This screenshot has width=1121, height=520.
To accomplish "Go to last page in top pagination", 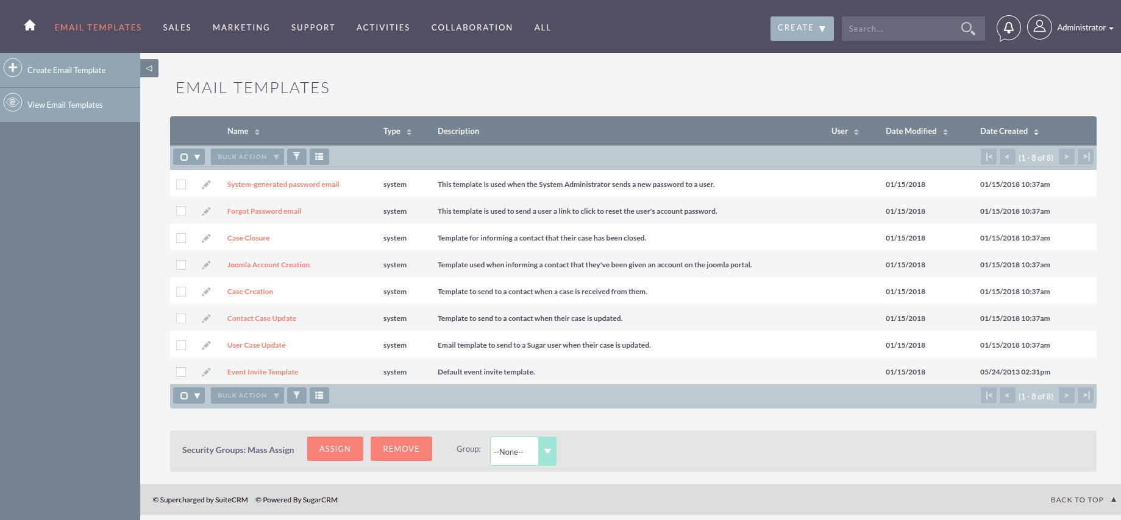I will point(1086,156).
